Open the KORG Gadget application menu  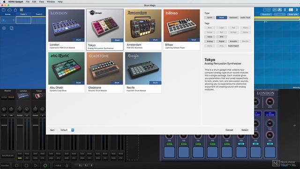tap(15, 1)
